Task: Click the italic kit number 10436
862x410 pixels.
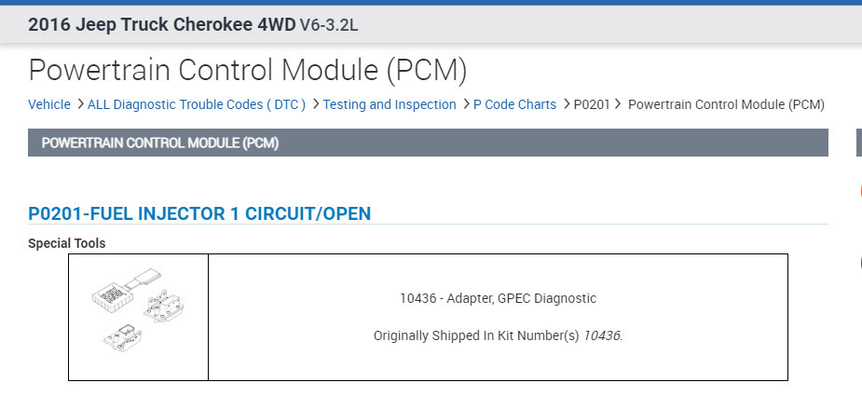Action: tap(602, 335)
